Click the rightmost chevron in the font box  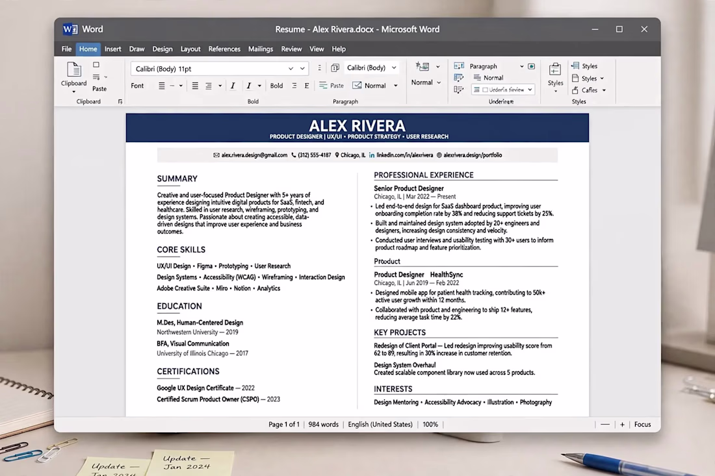coord(302,69)
